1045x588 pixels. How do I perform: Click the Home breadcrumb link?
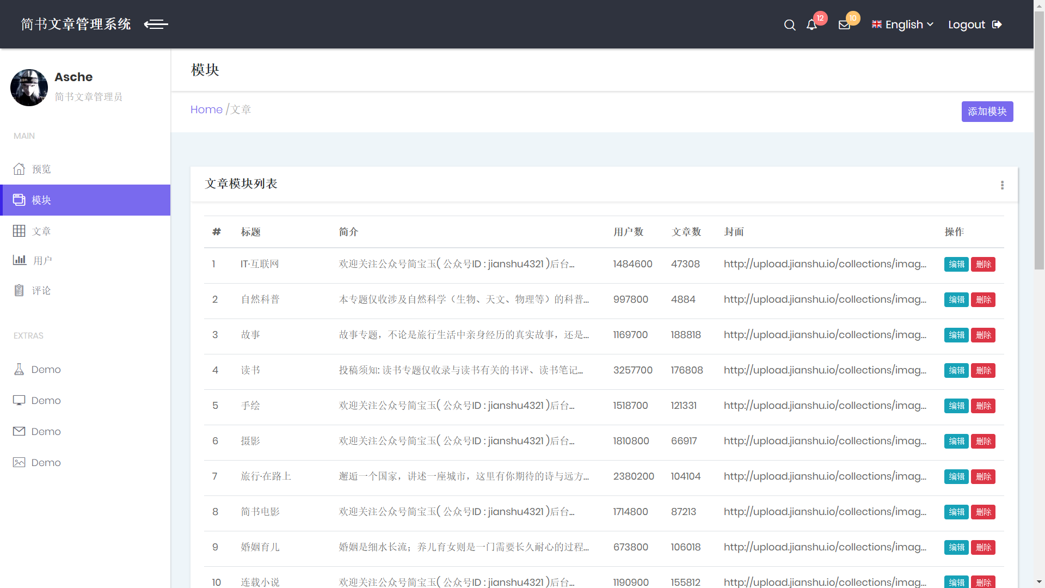[206, 110]
